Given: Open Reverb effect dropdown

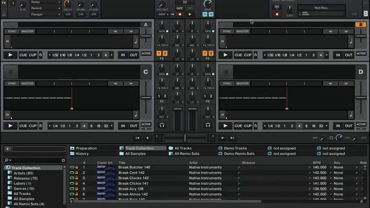Looking at the screenshot, I should pyautogui.click(x=45, y=8).
